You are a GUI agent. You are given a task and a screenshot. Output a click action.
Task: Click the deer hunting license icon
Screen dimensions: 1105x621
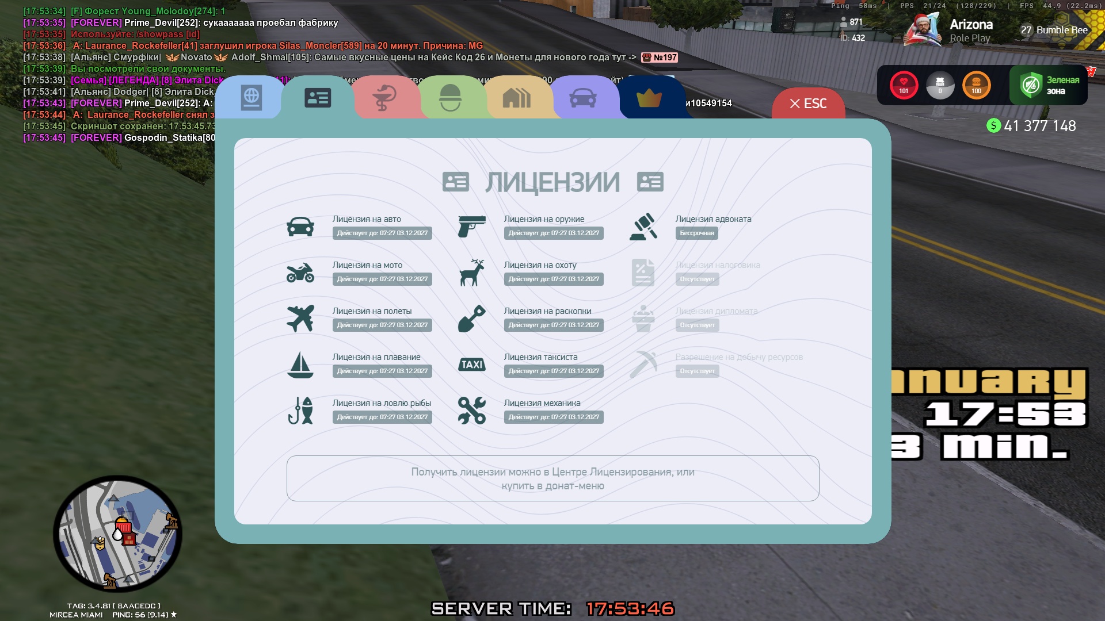point(472,273)
